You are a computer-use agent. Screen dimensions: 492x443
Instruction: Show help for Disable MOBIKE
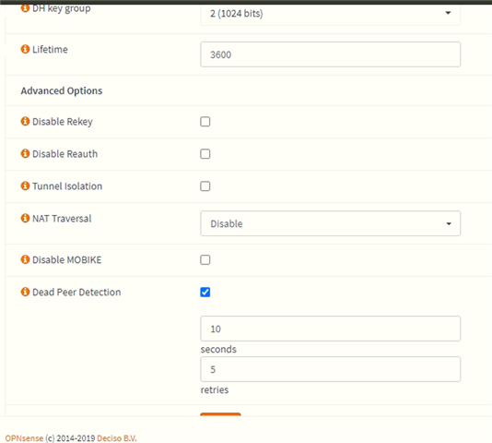(25, 259)
